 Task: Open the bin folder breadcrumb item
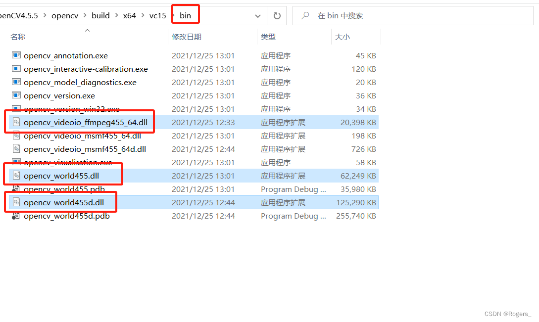[x=185, y=15]
